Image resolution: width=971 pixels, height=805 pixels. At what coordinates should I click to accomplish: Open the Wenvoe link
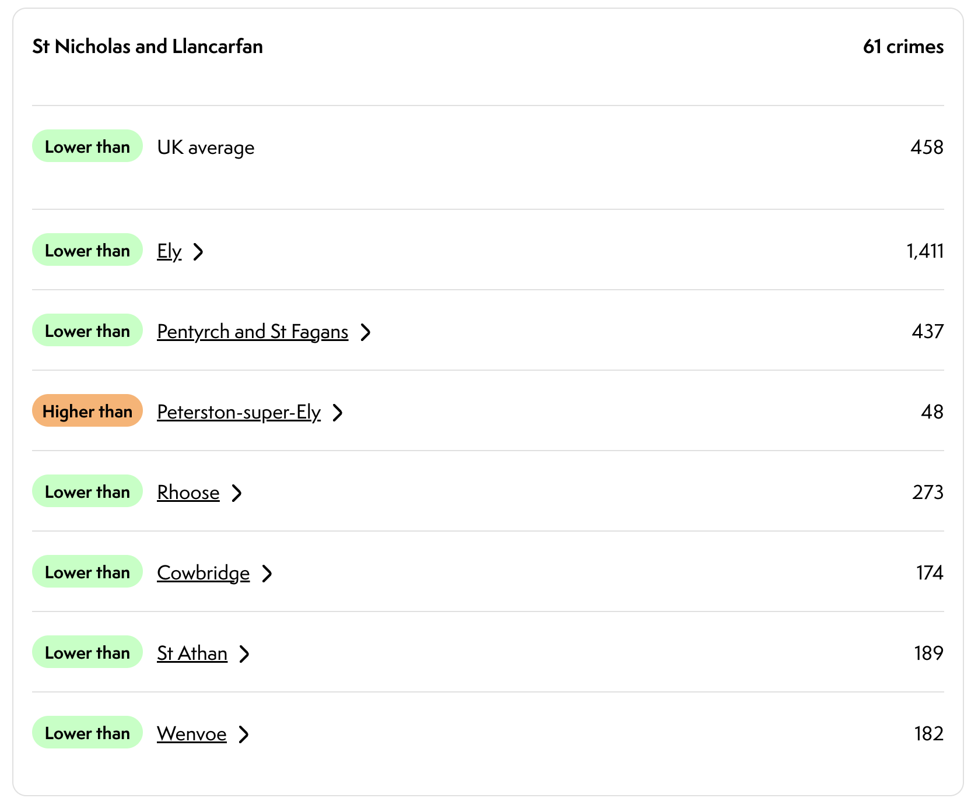point(191,734)
